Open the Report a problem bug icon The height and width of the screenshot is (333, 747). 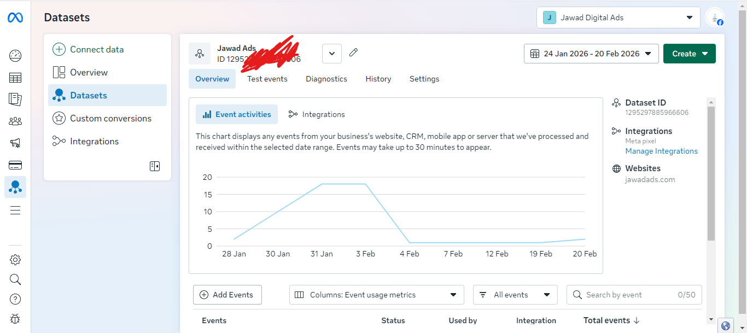(x=15, y=319)
